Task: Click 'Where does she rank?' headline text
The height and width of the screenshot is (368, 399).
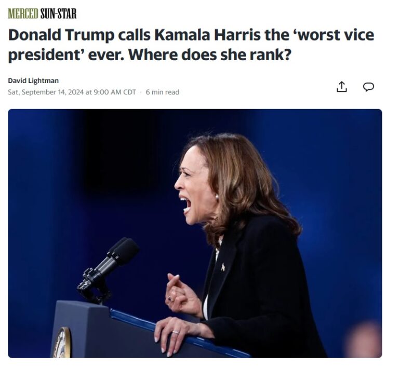Action: 210,54
